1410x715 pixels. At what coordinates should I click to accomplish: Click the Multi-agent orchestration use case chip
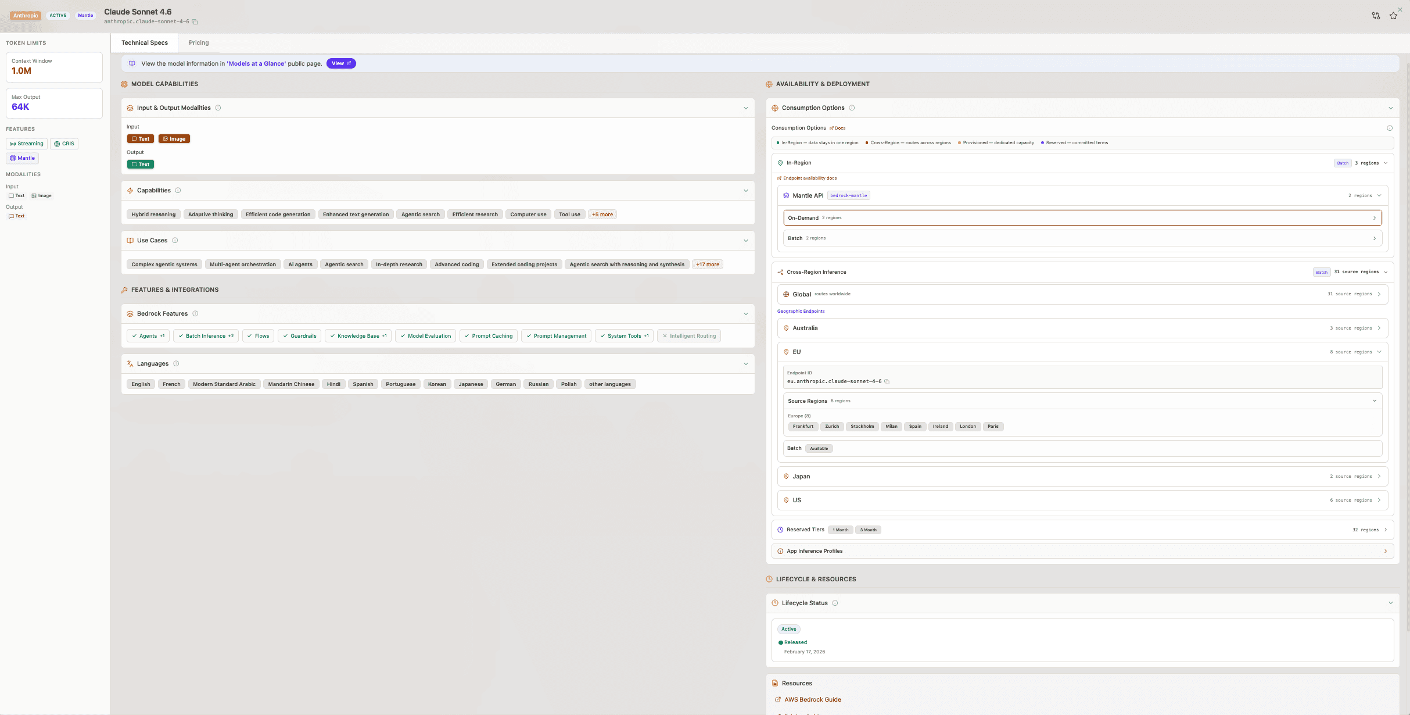click(x=243, y=264)
